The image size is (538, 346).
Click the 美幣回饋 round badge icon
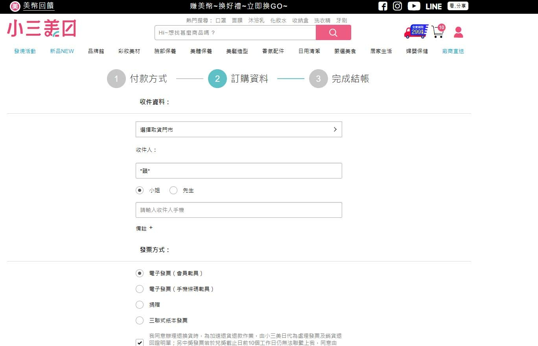point(15,6)
